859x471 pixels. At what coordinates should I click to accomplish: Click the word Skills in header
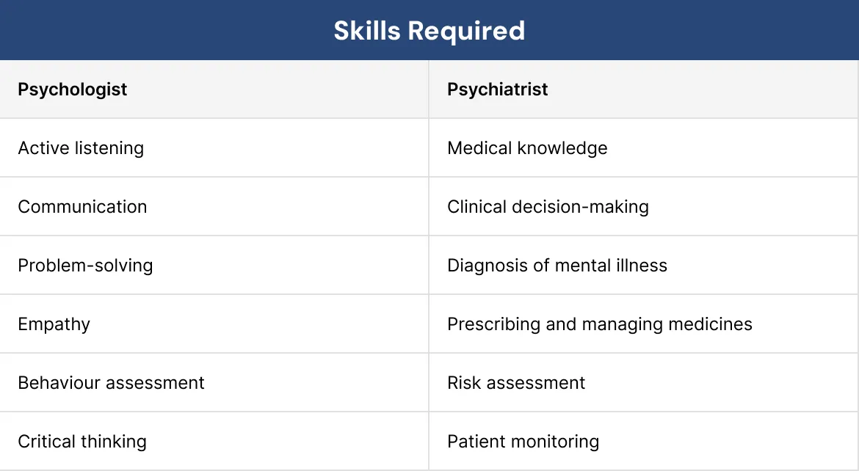tap(367, 31)
